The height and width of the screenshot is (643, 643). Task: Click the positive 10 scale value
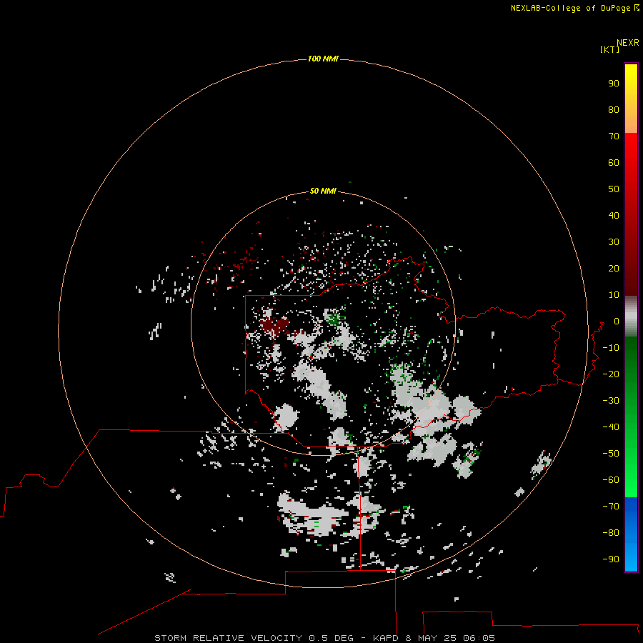614,295
